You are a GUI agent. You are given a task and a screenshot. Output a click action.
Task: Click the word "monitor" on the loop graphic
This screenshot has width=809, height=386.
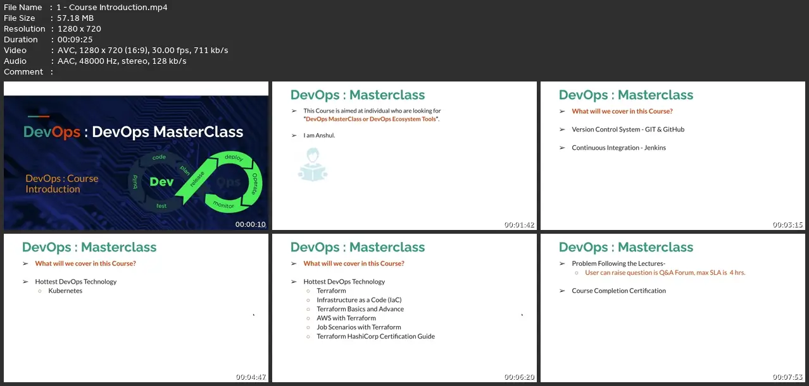pos(223,205)
